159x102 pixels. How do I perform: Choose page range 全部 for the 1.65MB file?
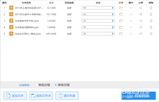coord(69,21)
